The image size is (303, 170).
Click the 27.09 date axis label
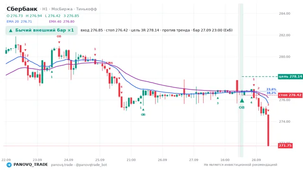point(194,160)
